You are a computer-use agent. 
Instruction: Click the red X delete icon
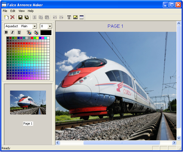click(x=12, y=17)
